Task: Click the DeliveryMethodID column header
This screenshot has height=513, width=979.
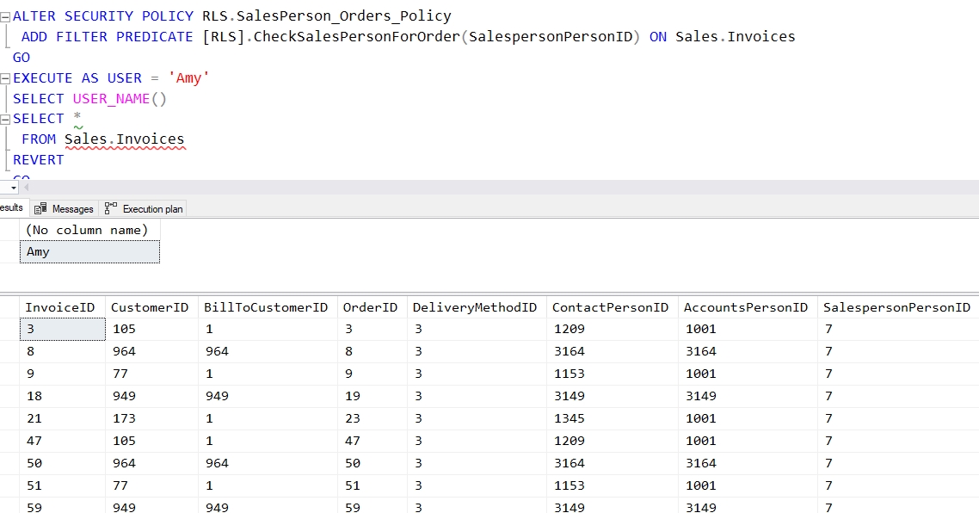Action: [x=477, y=307]
